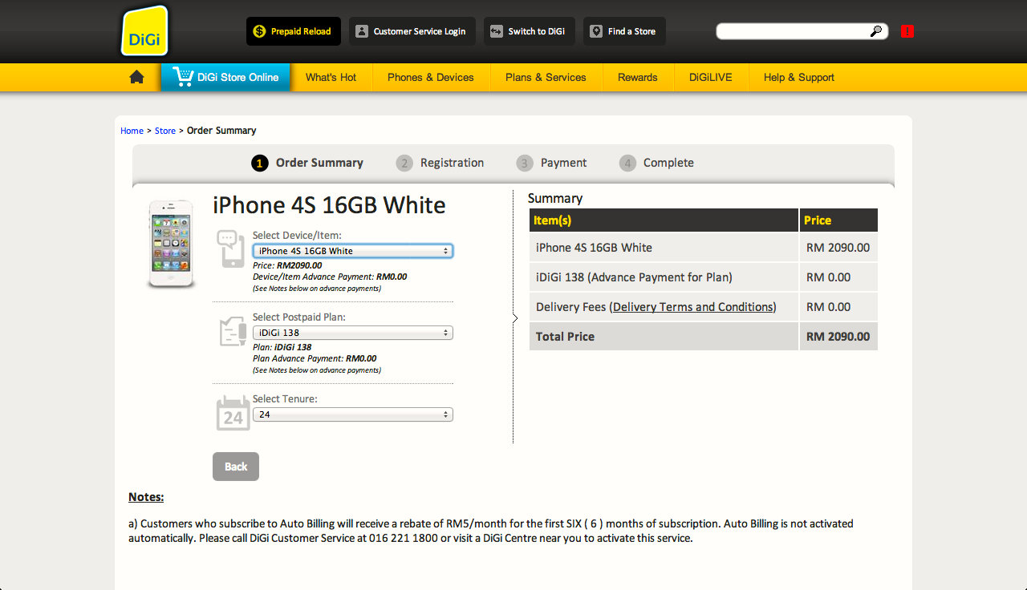Screen dimensions: 1027x590
Task: Follow the Home breadcrumb link
Action: point(132,131)
